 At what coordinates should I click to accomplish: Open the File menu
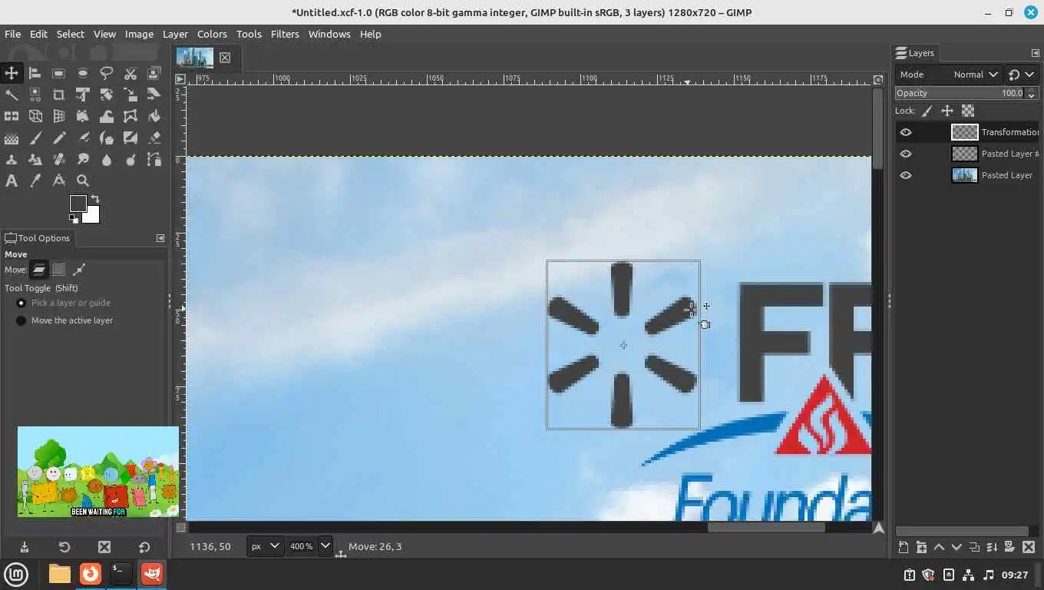[13, 34]
